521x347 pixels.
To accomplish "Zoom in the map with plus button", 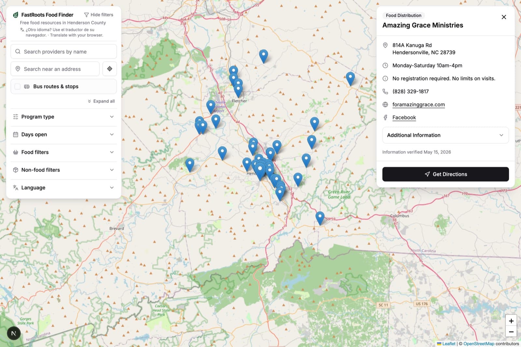I will (x=511, y=321).
